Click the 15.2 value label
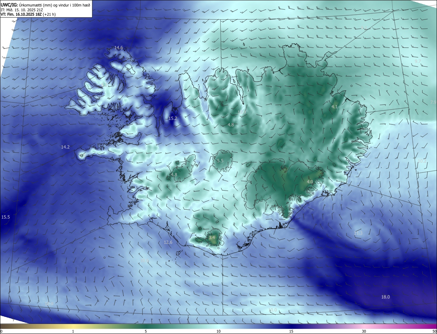The height and width of the screenshot is (334, 437). coord(173,119)
